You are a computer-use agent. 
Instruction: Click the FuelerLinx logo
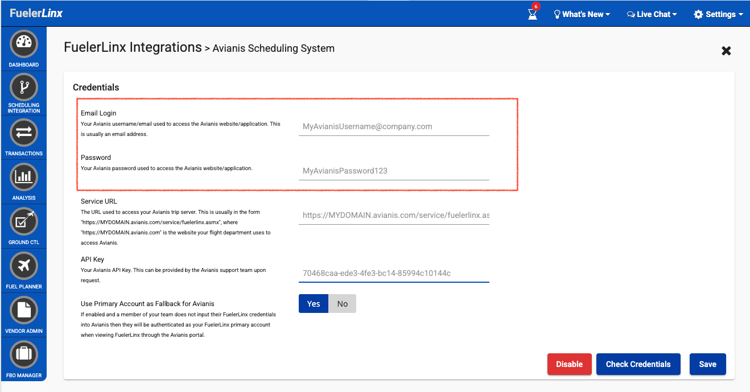(x=36, y=13)
